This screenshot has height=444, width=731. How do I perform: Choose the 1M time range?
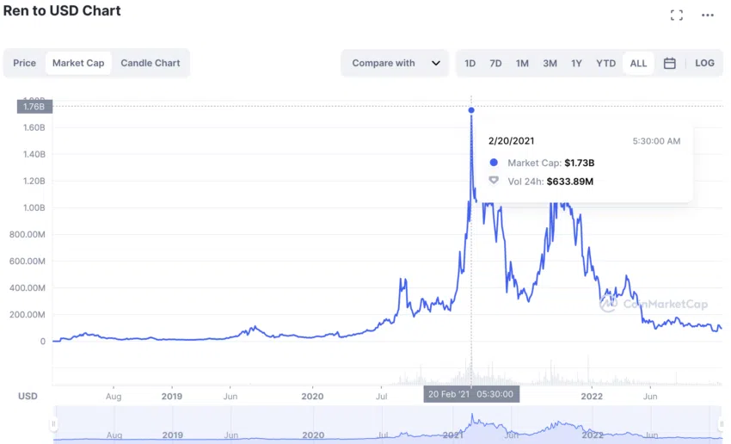pos(522,63)
